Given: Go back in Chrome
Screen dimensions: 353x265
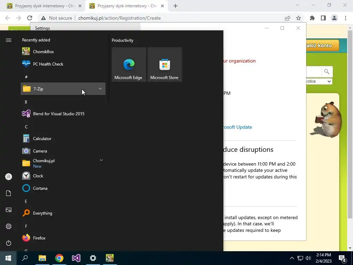Looking at the screenshot, I should point(8,18).
